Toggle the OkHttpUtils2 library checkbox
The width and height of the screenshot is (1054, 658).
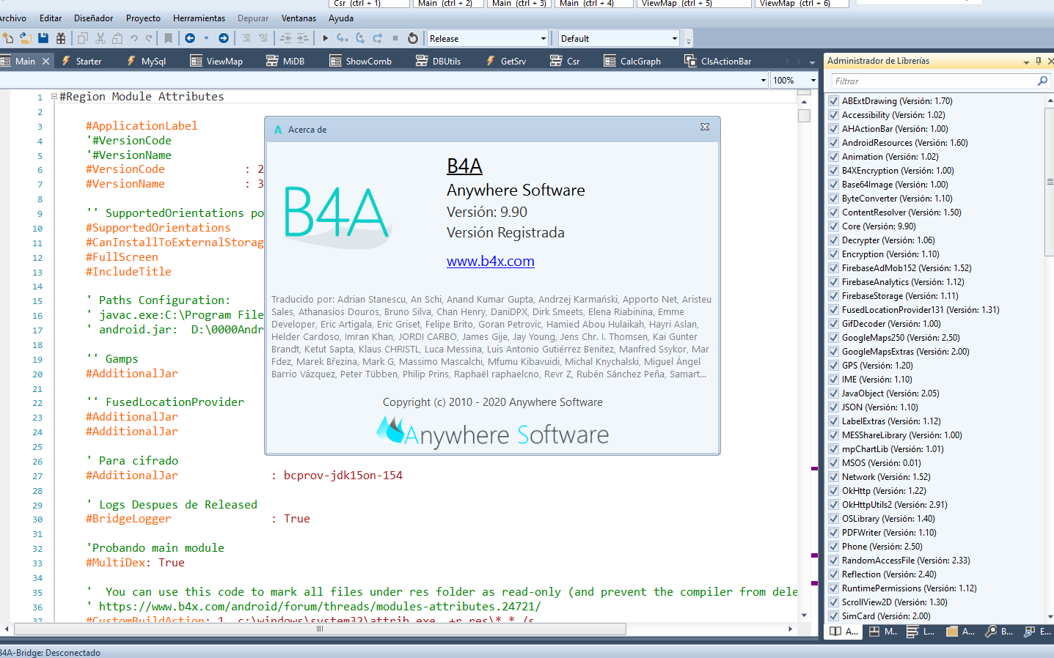pos(834,505)
